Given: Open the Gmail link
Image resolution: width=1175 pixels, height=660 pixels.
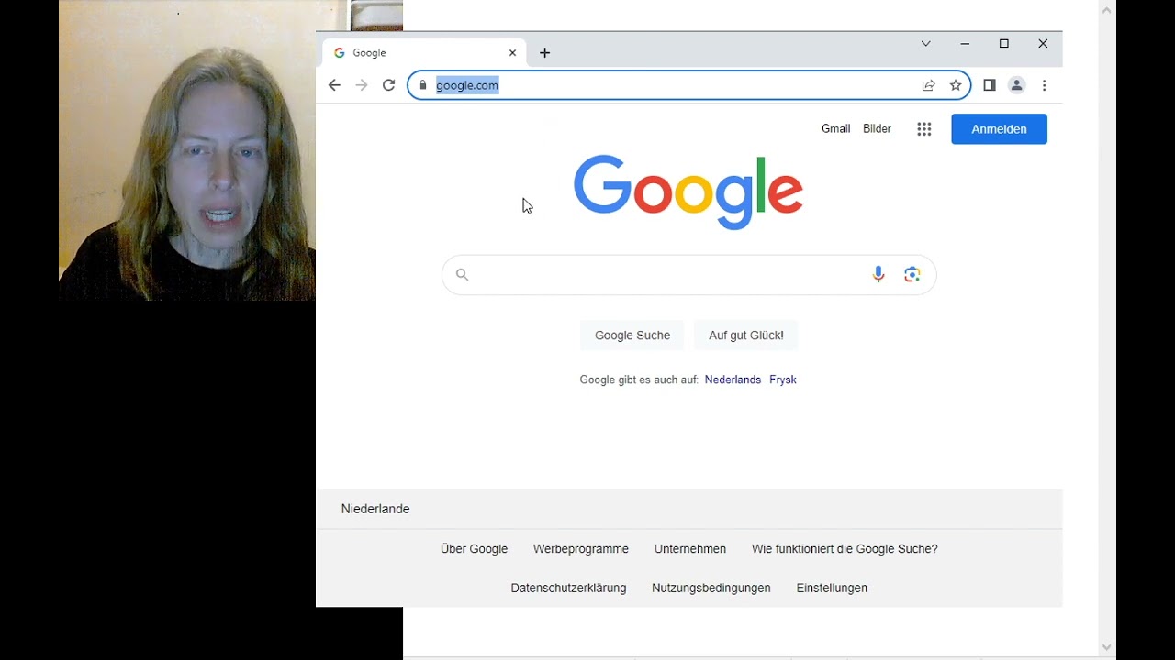Looking at the screenshot, I should (x=836, y=129).
